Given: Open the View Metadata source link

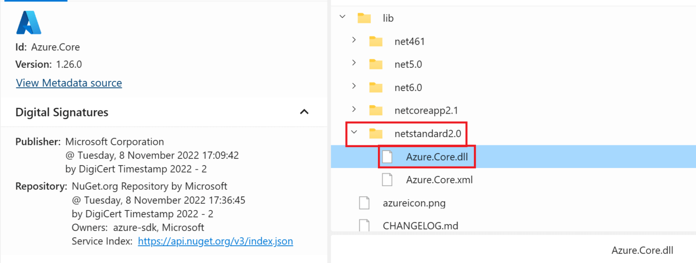Looking at the screenshot, I should (68, 83).
